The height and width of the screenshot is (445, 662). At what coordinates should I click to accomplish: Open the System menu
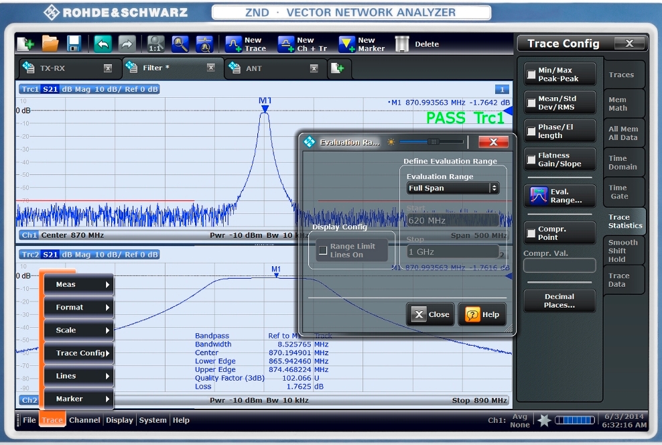[x=153, y=420]
